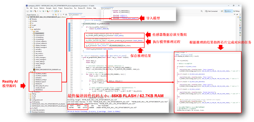Open the Help menu
This screenshot has height=122, width=254.
click(95, 8)
